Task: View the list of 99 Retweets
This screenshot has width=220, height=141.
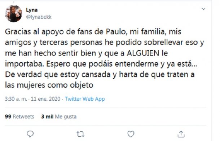Action: click(19, 116)
